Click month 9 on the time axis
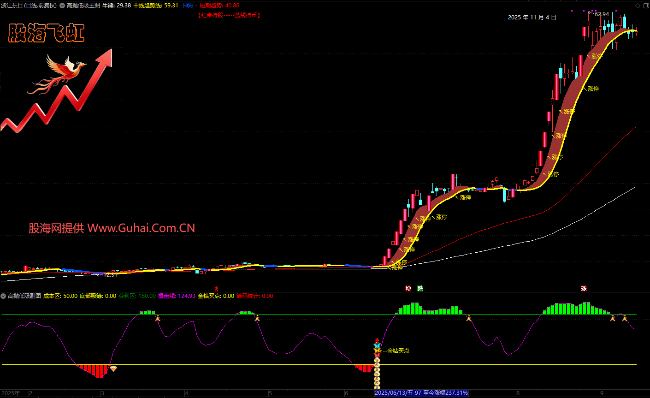Image resolution: width=650 pixels, height=398 pixels. (602, 393)
